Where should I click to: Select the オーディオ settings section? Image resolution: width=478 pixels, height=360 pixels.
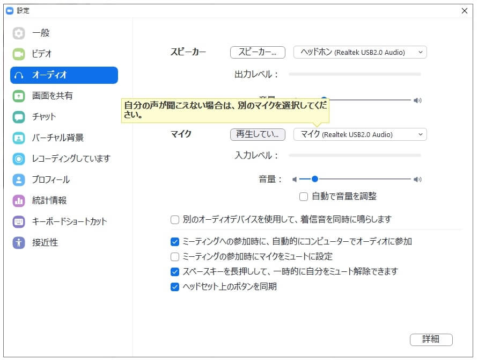pos(64,75)
